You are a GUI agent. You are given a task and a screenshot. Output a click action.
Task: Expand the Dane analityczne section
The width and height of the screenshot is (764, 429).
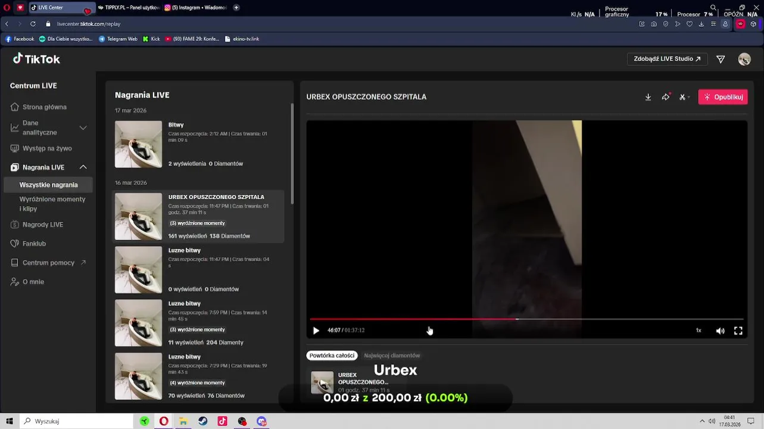pos(48,128)
